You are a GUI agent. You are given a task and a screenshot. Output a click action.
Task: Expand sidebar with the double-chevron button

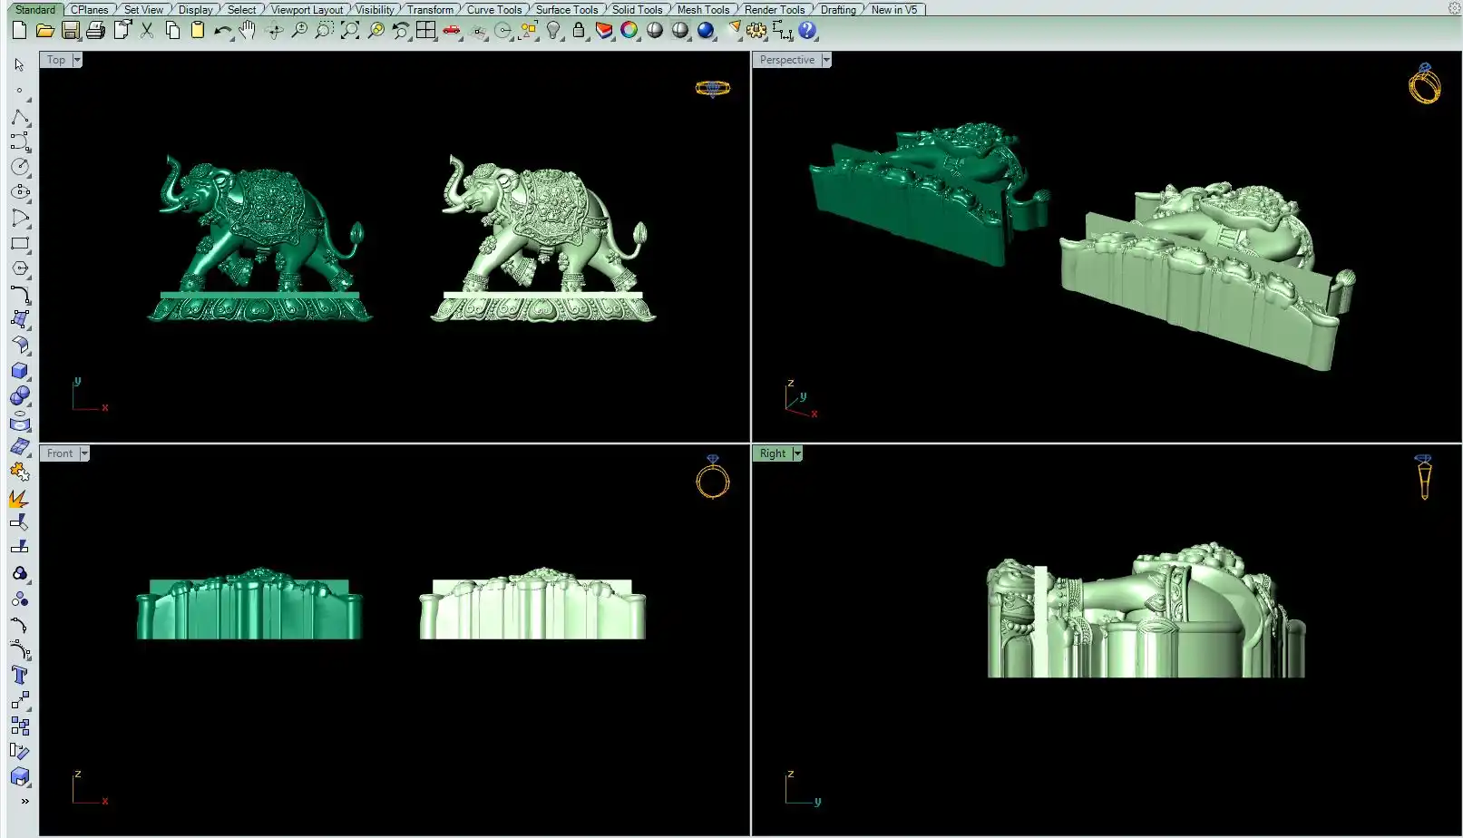tap(24, 801)
